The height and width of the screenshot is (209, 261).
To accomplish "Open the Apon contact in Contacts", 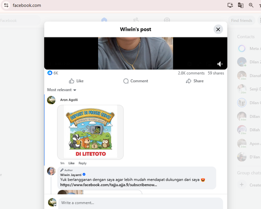I will tap(249, 143).
